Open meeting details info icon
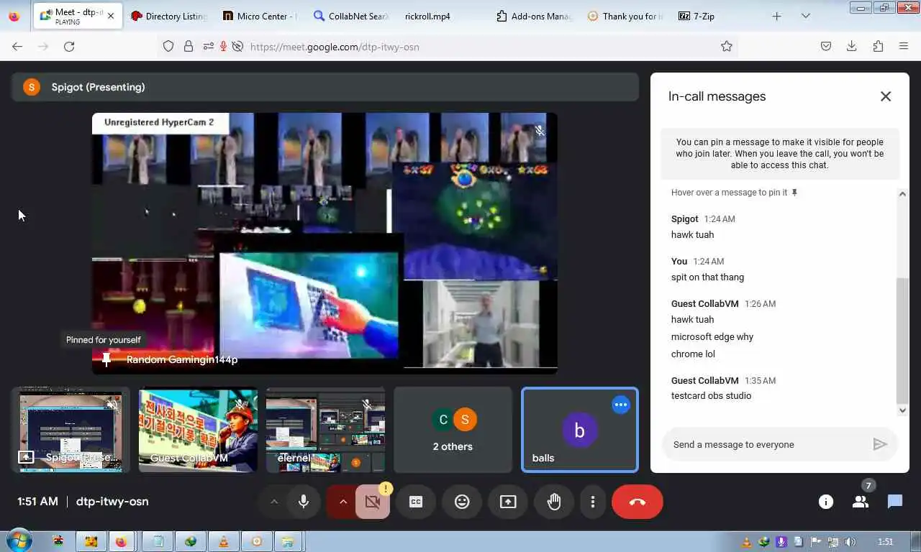 (826, 502)
